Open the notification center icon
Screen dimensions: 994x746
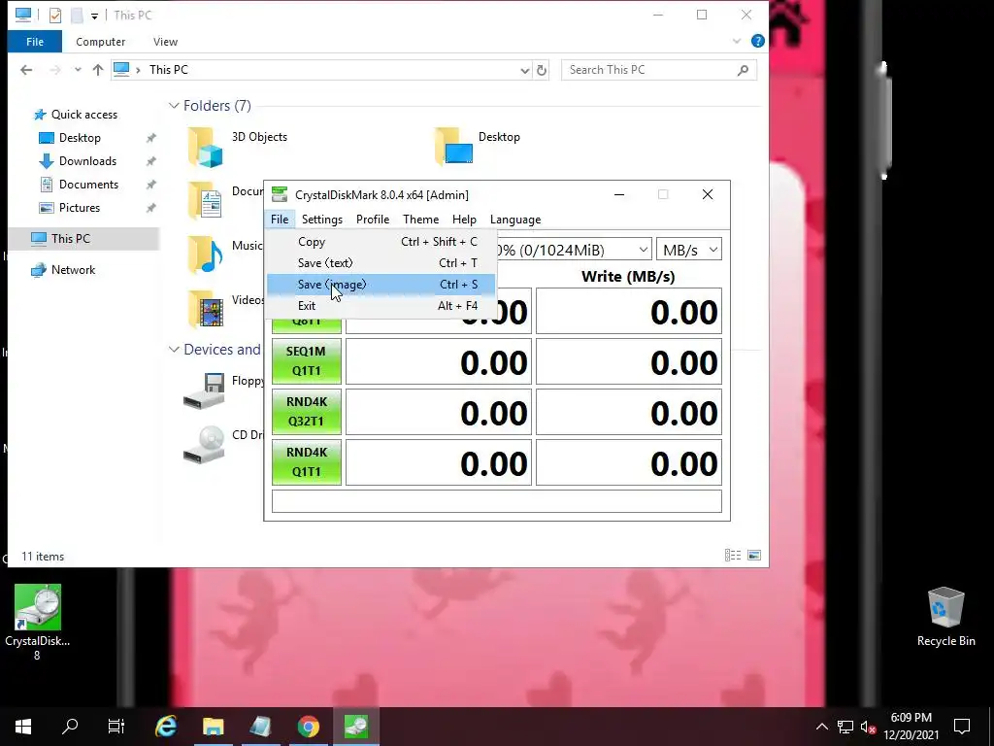pos(962,727)
